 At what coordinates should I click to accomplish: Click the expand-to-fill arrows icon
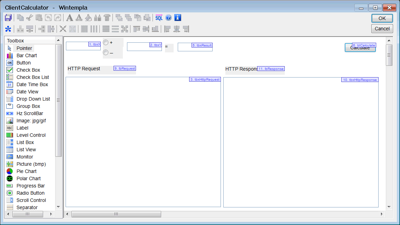(72, 29)
